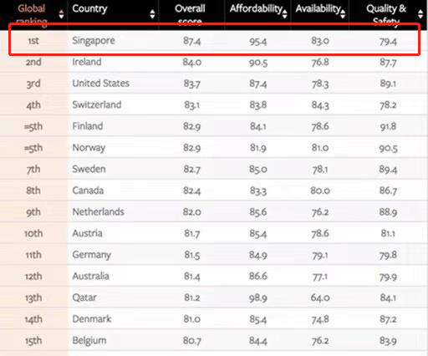This screenshot has height=356, width=428.
Task: Click the Affordability column sort arrows
Action: coord(284,14)
